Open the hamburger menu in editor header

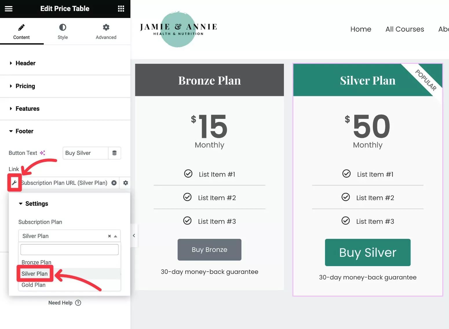pos(9,9)
